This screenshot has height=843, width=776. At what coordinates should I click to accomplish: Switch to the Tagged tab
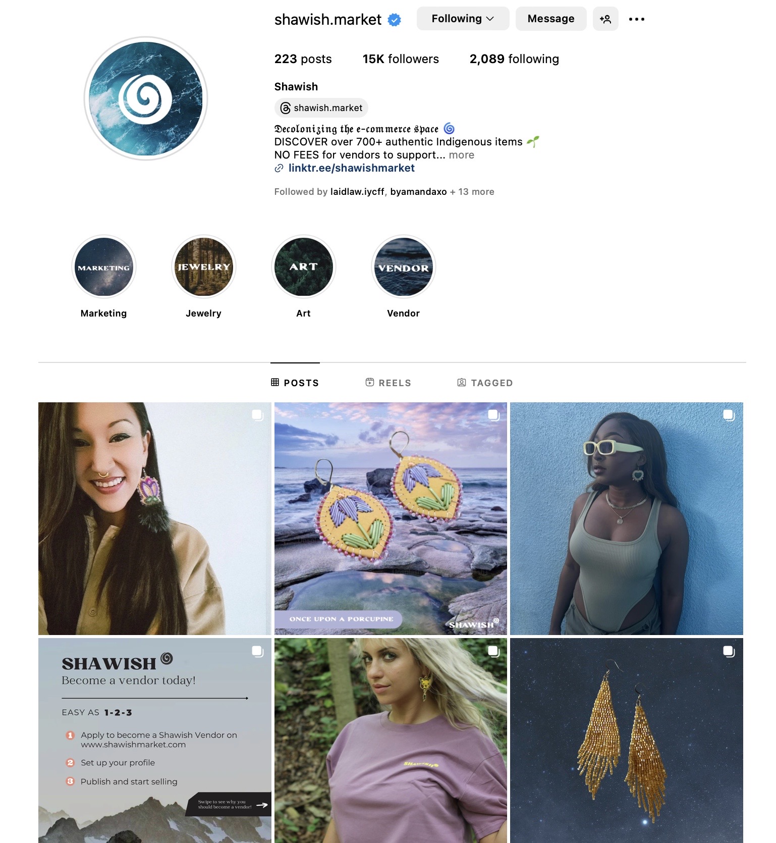485,383
